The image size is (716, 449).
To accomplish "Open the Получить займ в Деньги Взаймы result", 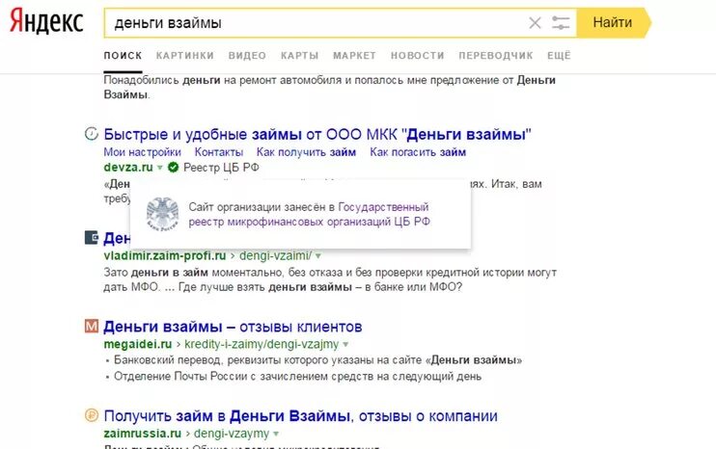I will click(300, 415).
